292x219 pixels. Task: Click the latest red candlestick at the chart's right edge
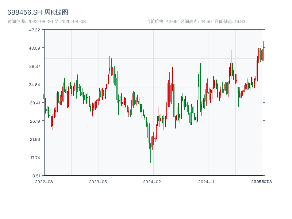pyautogui.click(x=263, y=51)
